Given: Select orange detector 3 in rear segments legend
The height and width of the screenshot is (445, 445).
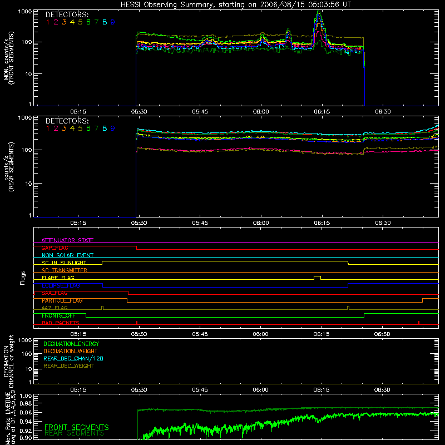Looking at the screenshot, I should (x=64, y=128).
